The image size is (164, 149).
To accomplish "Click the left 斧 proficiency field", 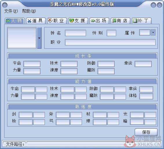I will tap(63, 115).
